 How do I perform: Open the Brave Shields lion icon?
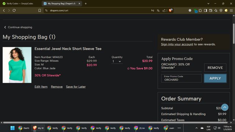(x=170, y=10)
